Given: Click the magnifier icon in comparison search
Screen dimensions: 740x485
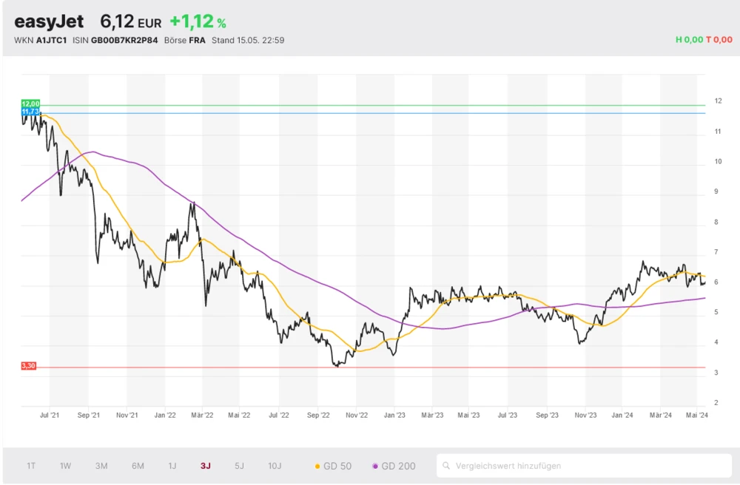Looking at the screenshot, I should [447, 466].
